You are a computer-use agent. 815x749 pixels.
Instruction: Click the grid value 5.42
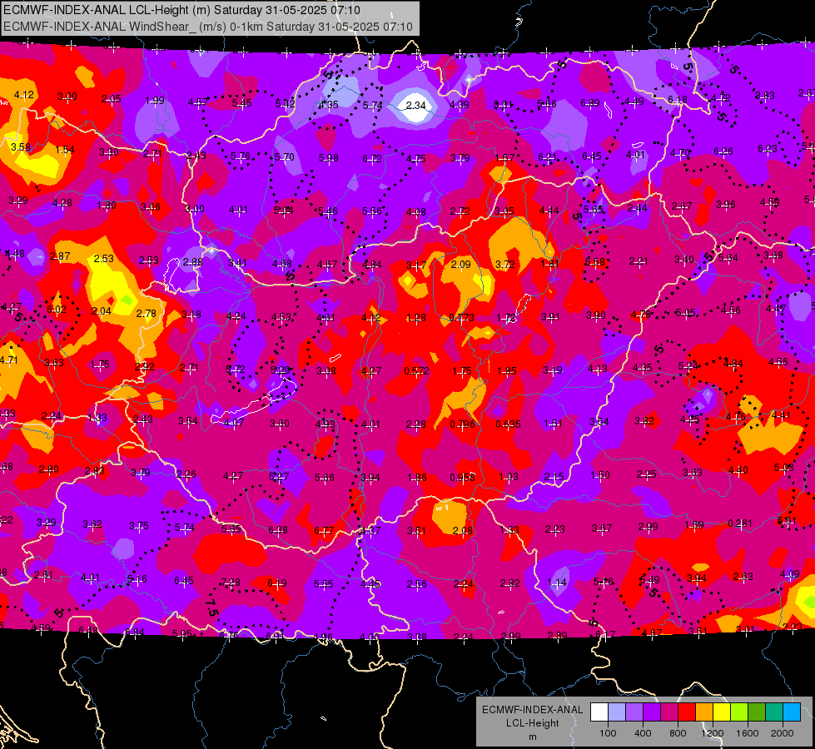(286, 103)
